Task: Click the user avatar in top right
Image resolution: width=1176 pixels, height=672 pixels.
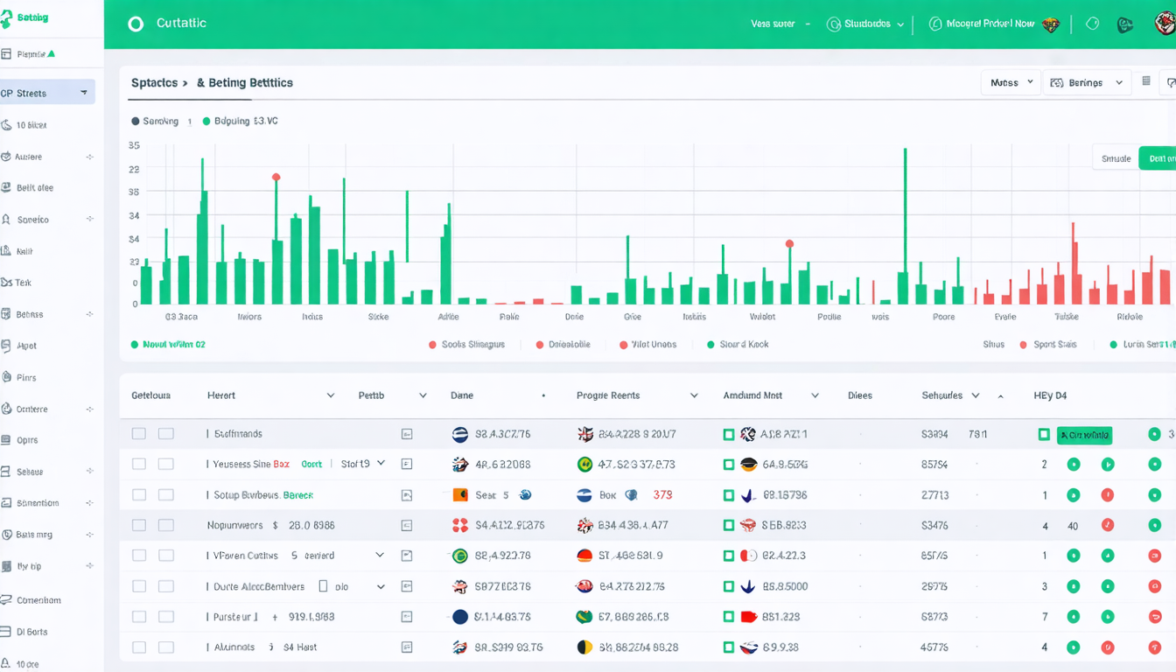Action: [1165, 24]
